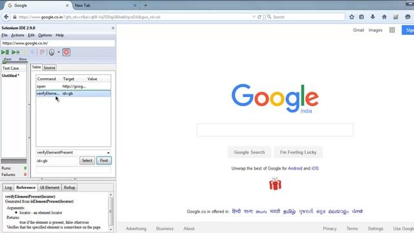The height and width of the screenshot is (233, 414).
Task: Switch to the Source tab
Action: pyautogui.click(x=49, y=68)
